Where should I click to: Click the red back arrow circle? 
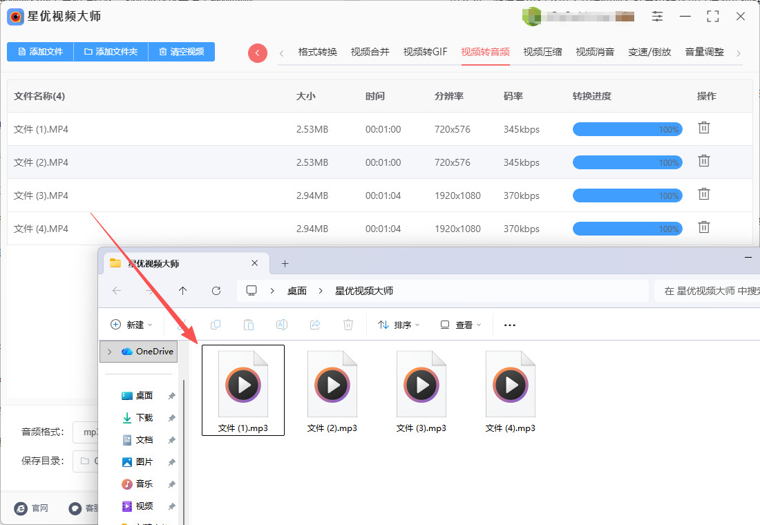click(x=258, y=53)
